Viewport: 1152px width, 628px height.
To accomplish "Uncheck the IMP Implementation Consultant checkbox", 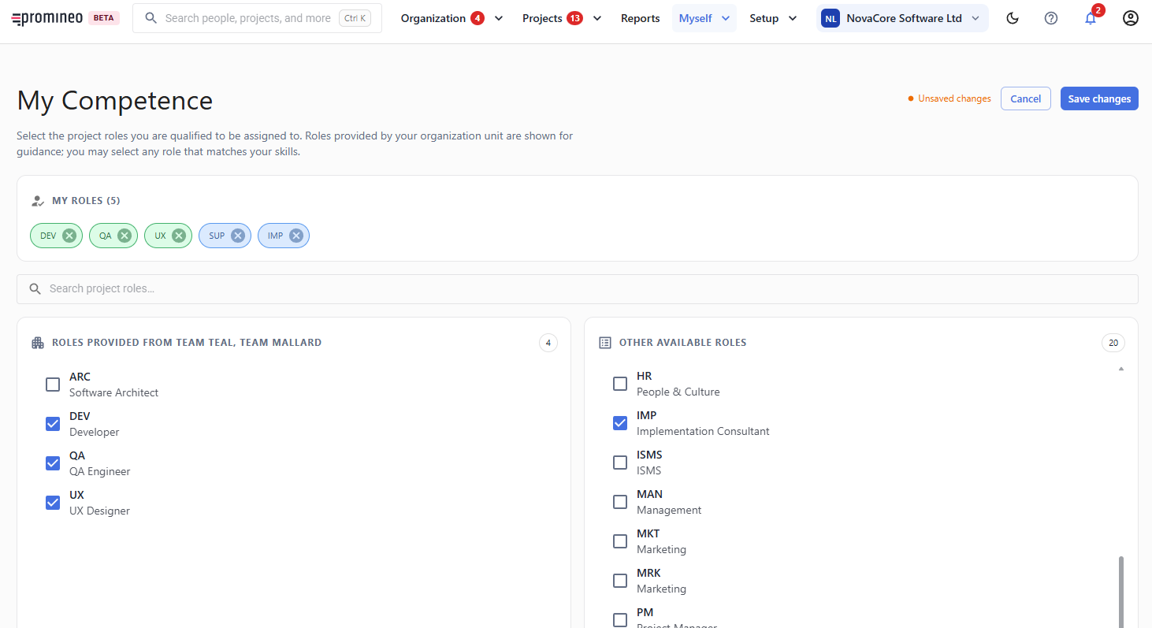I will pyautogui.click(x=620, y=423).
